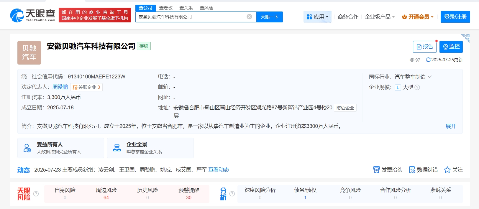479x209 pixels.
Task: Click the 关联企业 3 tag
Action: pos(86,87)
